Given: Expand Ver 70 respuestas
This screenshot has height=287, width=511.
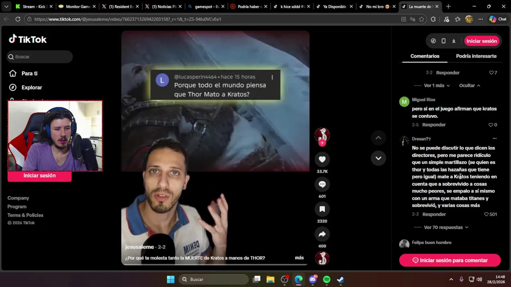Looking at the screenshot, I should (x=446, y=228).
